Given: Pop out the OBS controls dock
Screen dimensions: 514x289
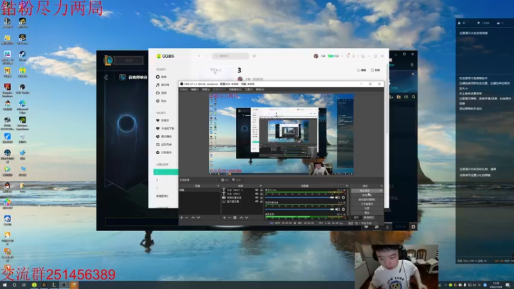Looking at the screenshot, I should (x=381, y=186).
